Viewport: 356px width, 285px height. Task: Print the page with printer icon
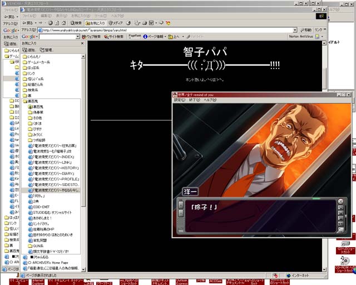(145, 23)
